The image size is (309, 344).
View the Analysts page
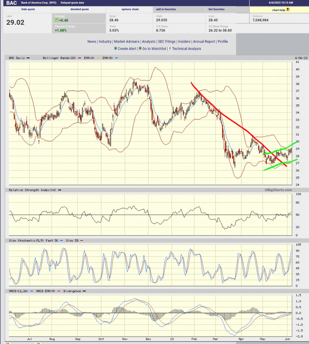tap(149, 41)
